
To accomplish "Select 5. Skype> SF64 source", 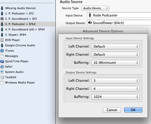I will coord(28,35).
